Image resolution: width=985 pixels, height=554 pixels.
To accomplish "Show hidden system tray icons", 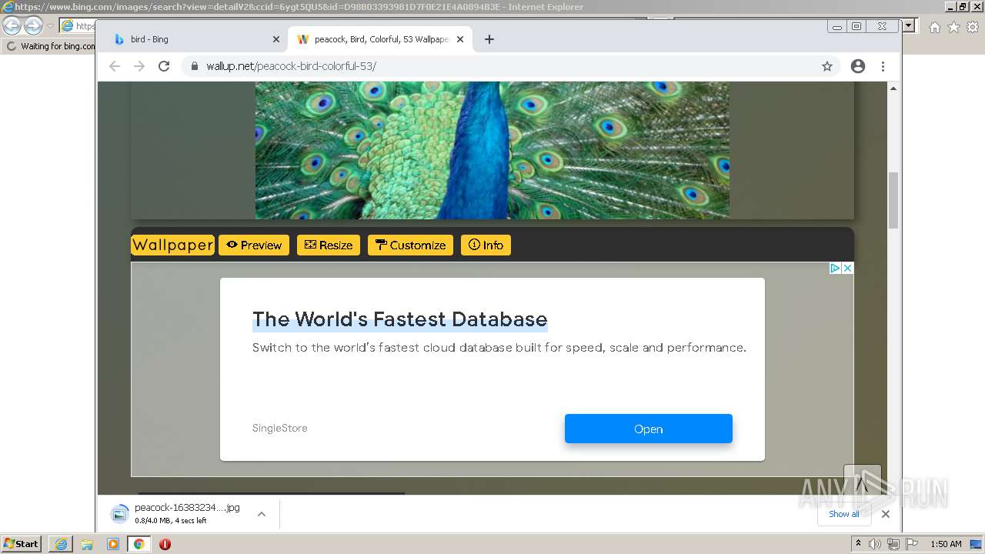I will click(x=858, y=544).
